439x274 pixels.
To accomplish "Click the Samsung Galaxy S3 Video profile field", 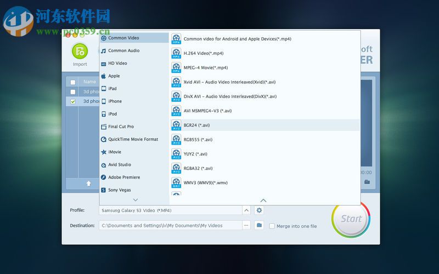I will 171,210.
